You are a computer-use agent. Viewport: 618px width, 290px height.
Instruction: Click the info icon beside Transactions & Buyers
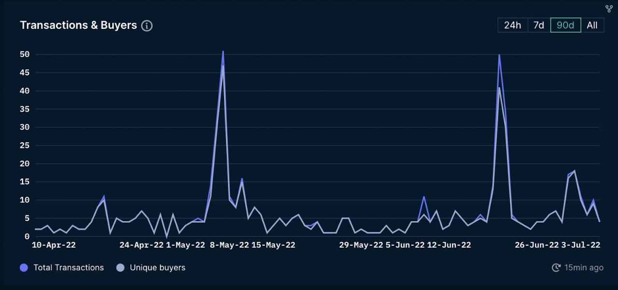tap(147, 26)
